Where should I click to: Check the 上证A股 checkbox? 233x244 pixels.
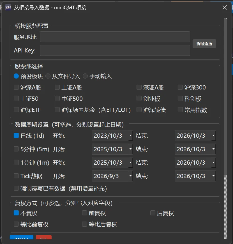pos(57,87)
